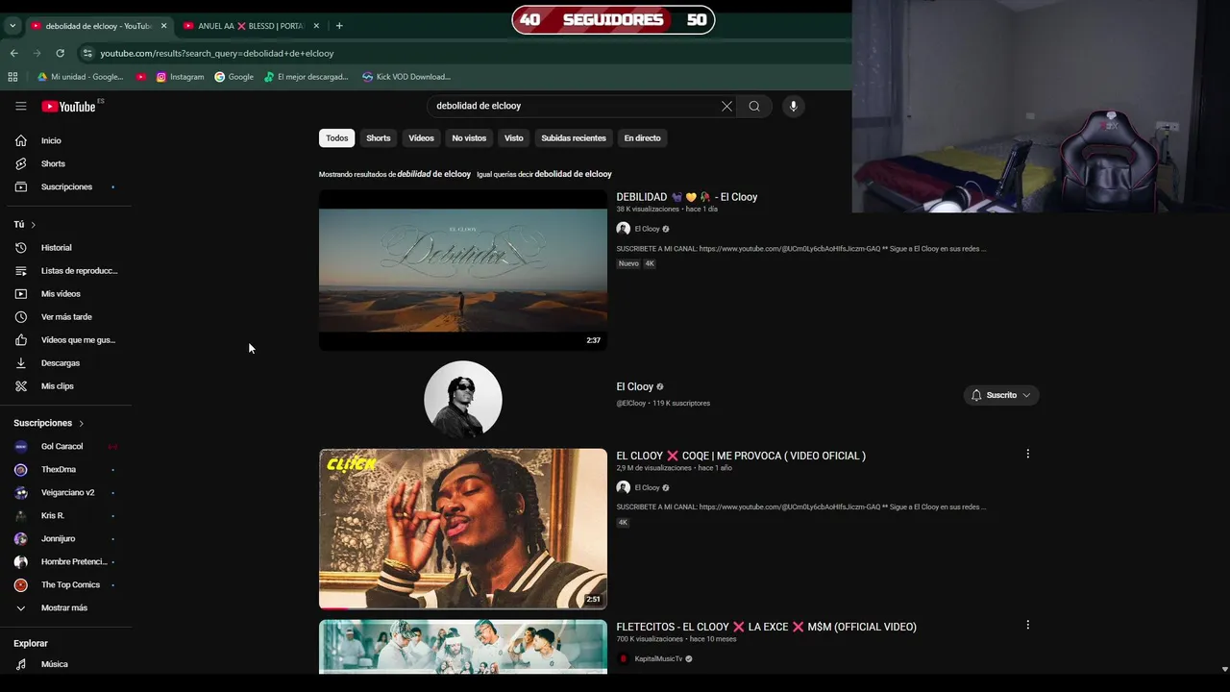Viewport: 1230px width, 692px height.
Task: Click El Clooy round channel avatar
Action: point(463,400)
